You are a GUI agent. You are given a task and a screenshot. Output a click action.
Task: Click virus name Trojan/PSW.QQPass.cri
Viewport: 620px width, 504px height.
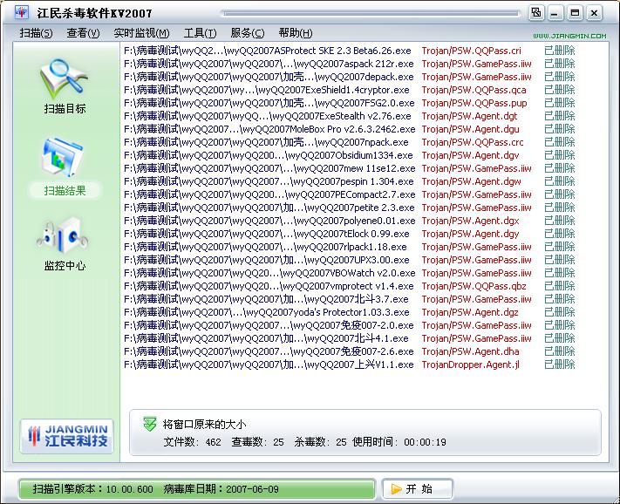[472, 51]
